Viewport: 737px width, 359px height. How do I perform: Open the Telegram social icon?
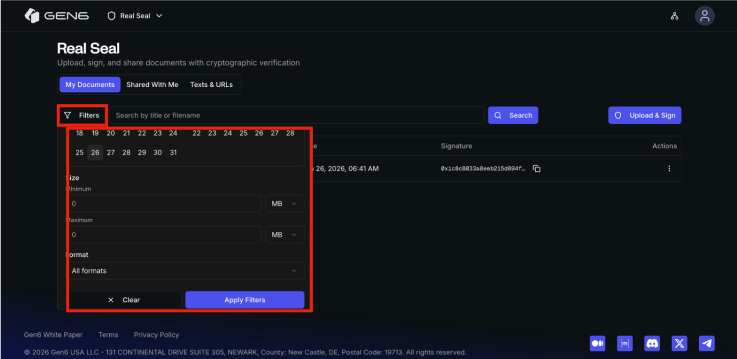point(706,343)
